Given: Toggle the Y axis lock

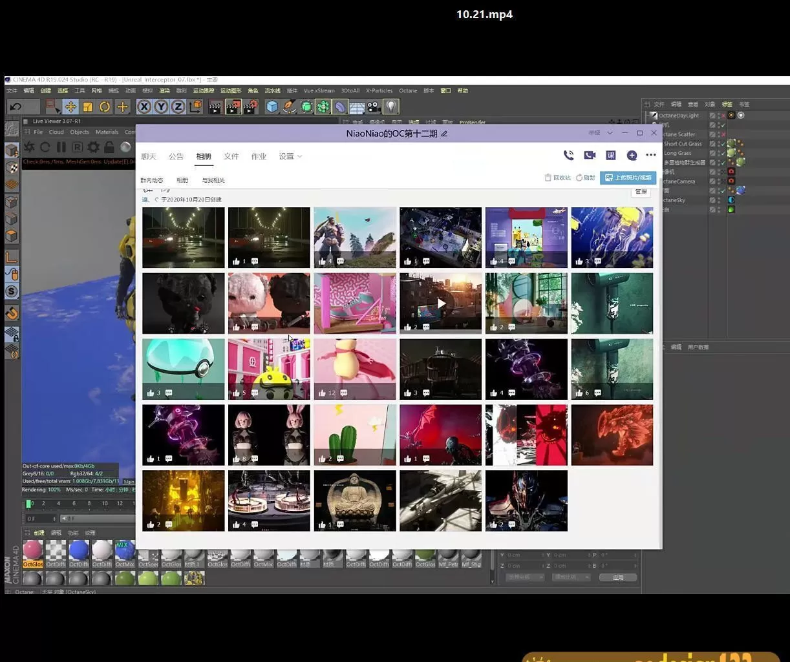Looking at the screenshot, I should pos(161,107).
